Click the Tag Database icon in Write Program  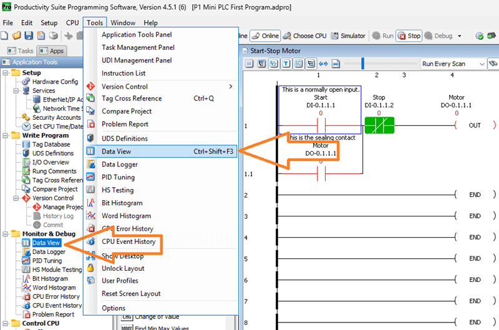26,144
